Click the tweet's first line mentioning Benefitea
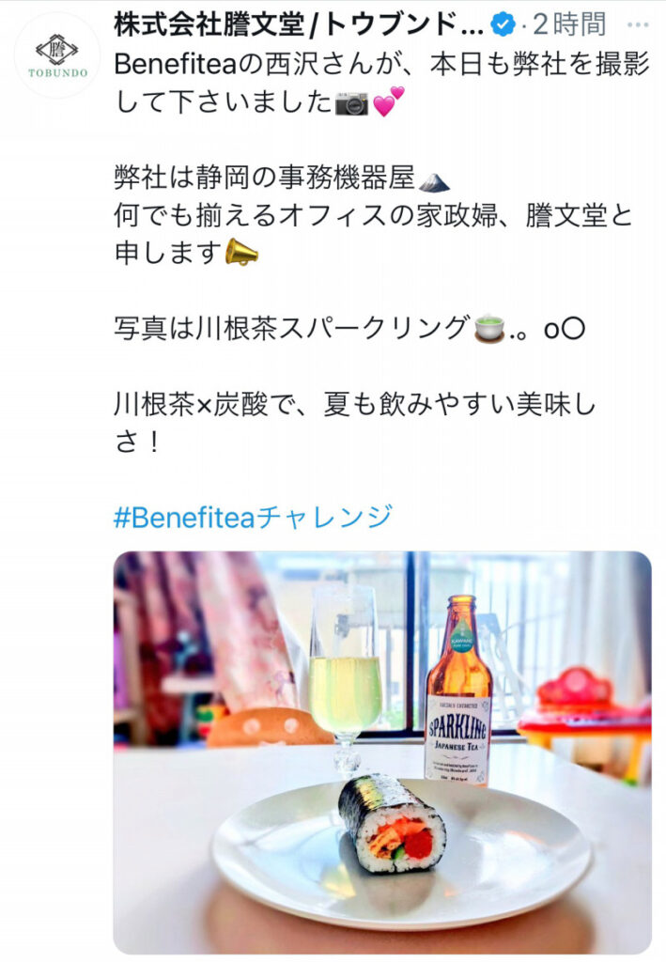Image resolution: width=666 pixels, height=962 pixels. click(x=381, y=64)
